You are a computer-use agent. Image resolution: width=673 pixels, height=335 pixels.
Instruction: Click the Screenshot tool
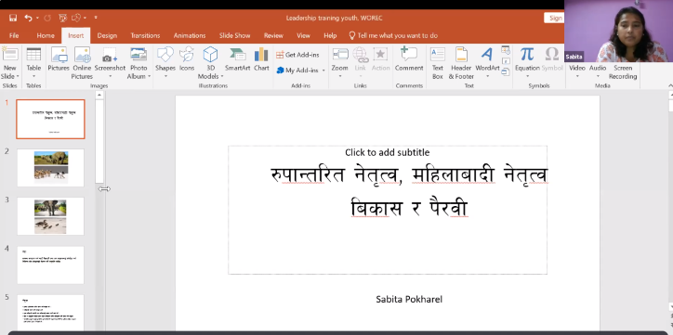point(110,63)
